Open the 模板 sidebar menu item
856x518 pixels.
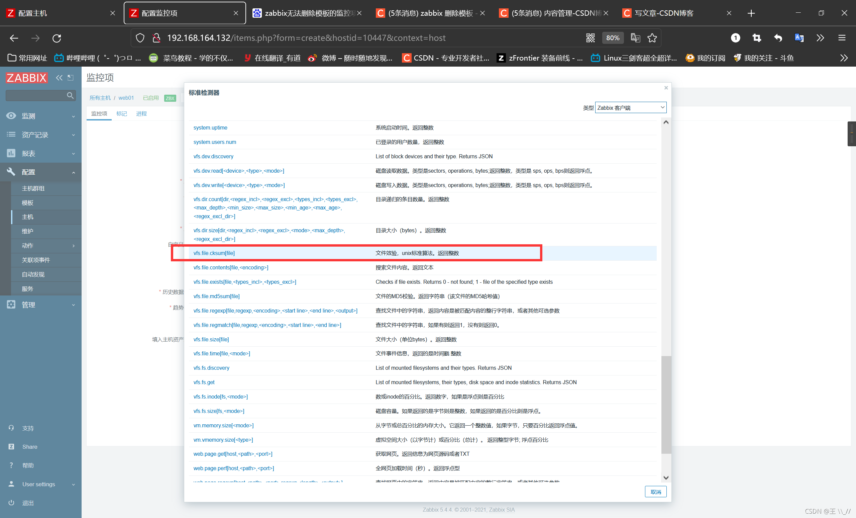click(28, 203)
